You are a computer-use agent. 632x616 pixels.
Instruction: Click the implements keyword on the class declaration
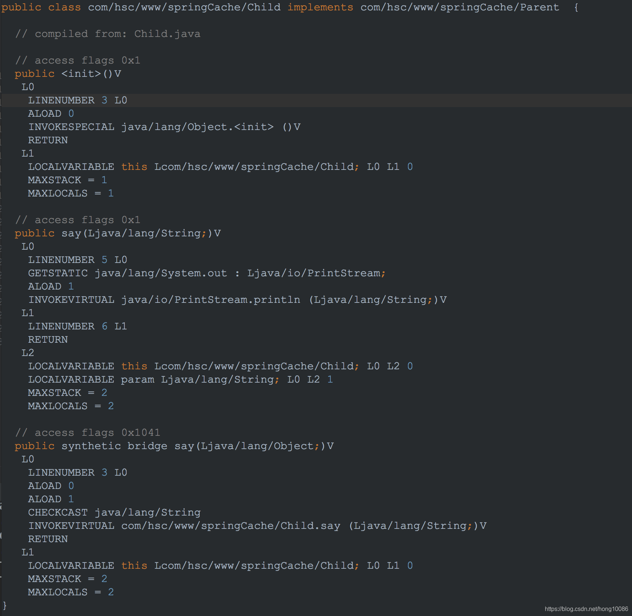[x=320, y=7]
